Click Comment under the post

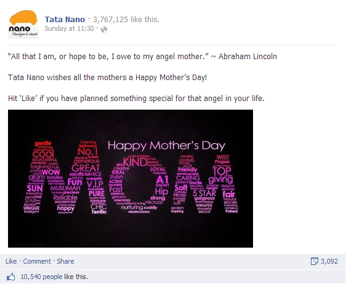37,261
